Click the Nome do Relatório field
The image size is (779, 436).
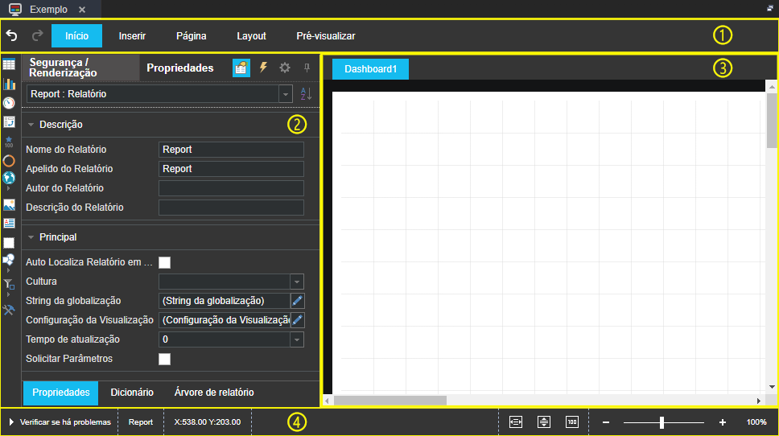point(231,150)
